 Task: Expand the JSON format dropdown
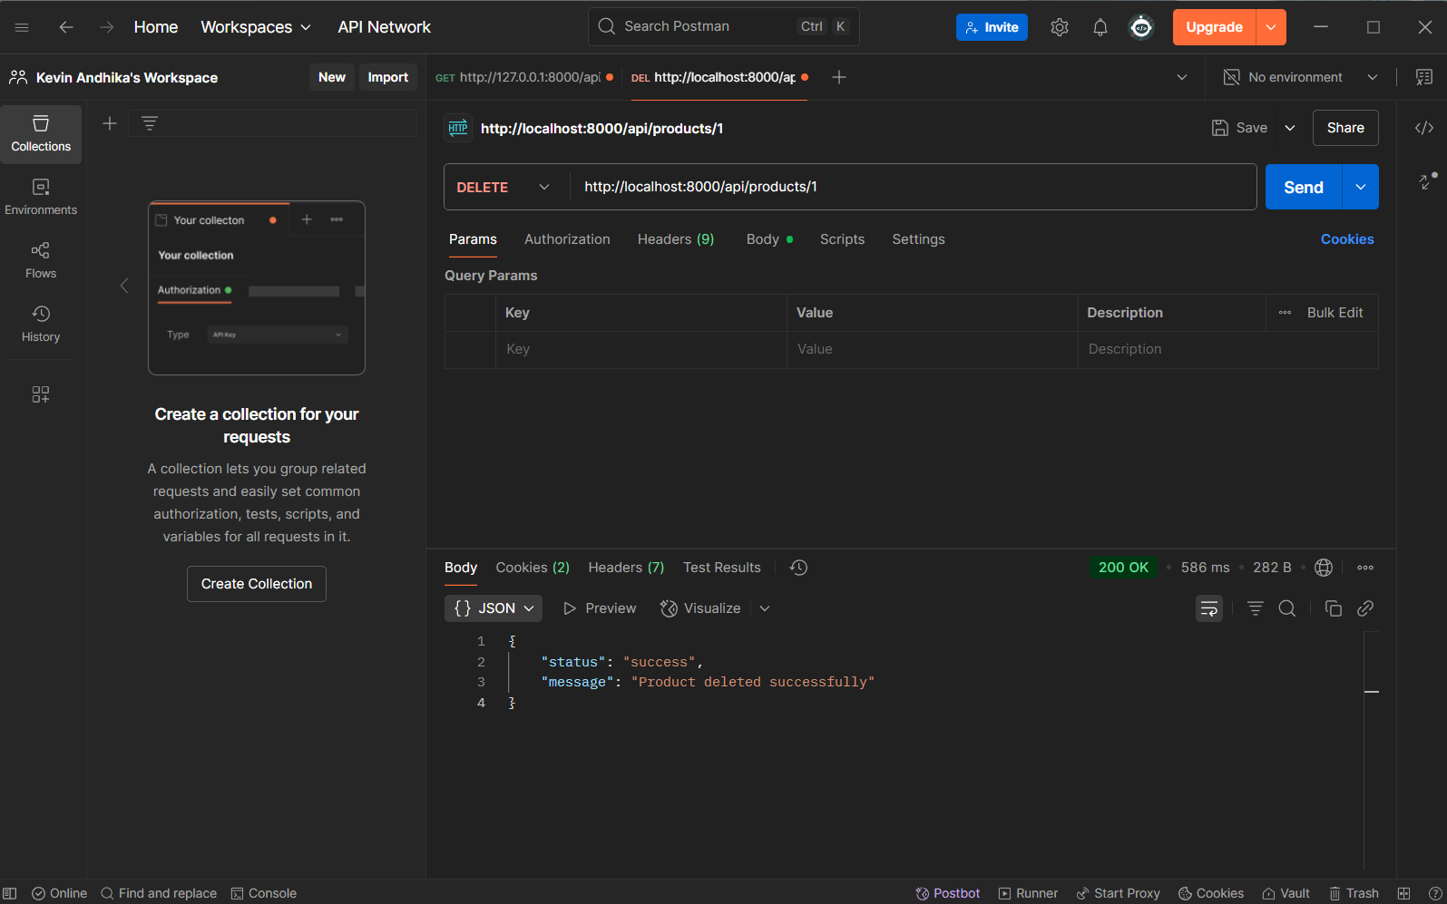point(494,608)
